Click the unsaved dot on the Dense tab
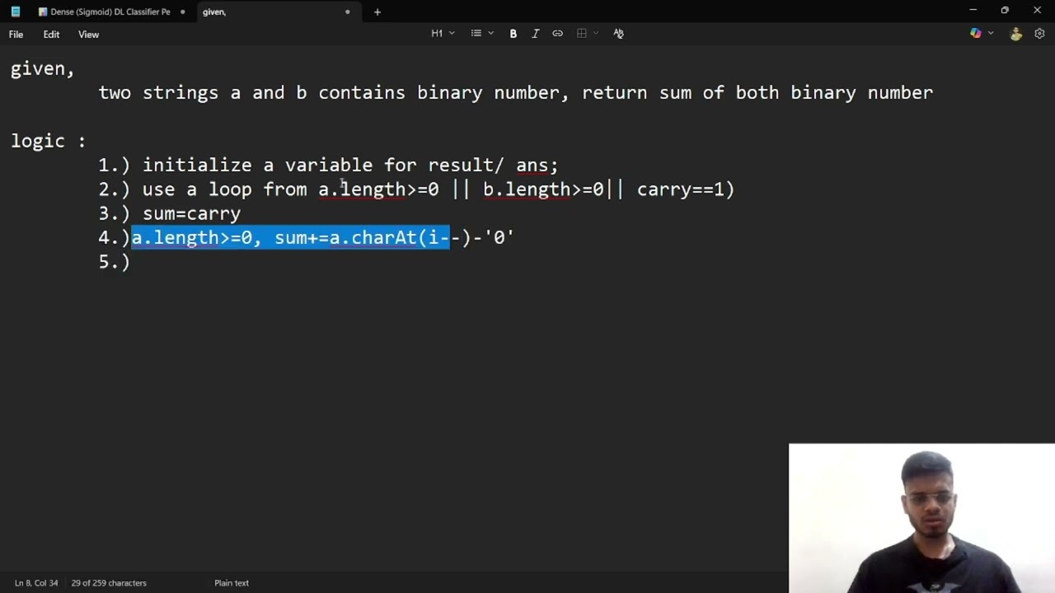Screen dimensions: 1055x593 pyautogui.click(x=182, y=12)
